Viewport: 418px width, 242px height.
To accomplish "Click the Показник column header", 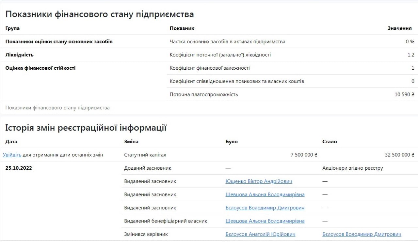I will click(182, 28).
